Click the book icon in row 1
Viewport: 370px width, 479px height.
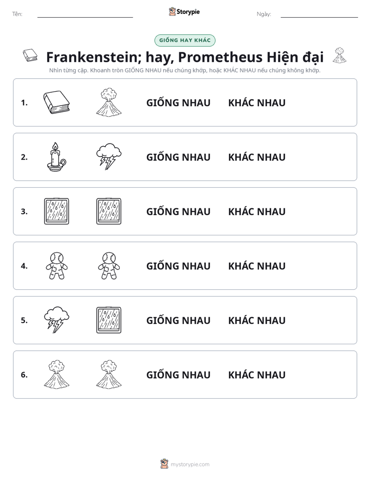56,102
